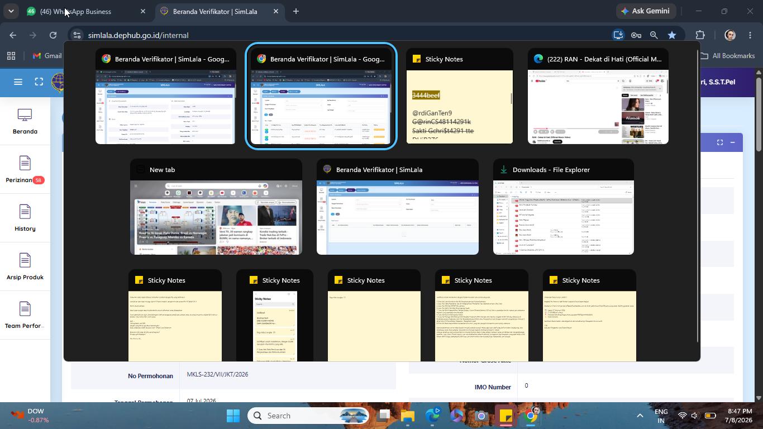Expand the panel with its fullscreen icon
The height and width of the screenshot is (429, 763).
pyautogui.click(x=719, y=142)
